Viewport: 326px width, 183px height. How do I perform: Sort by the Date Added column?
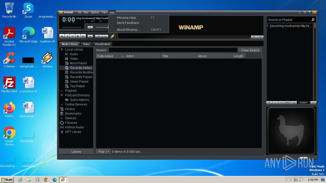[111, 56]
